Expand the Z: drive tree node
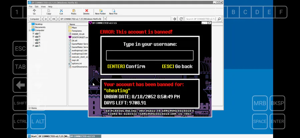300x138 pixels. tap(33, 46)
